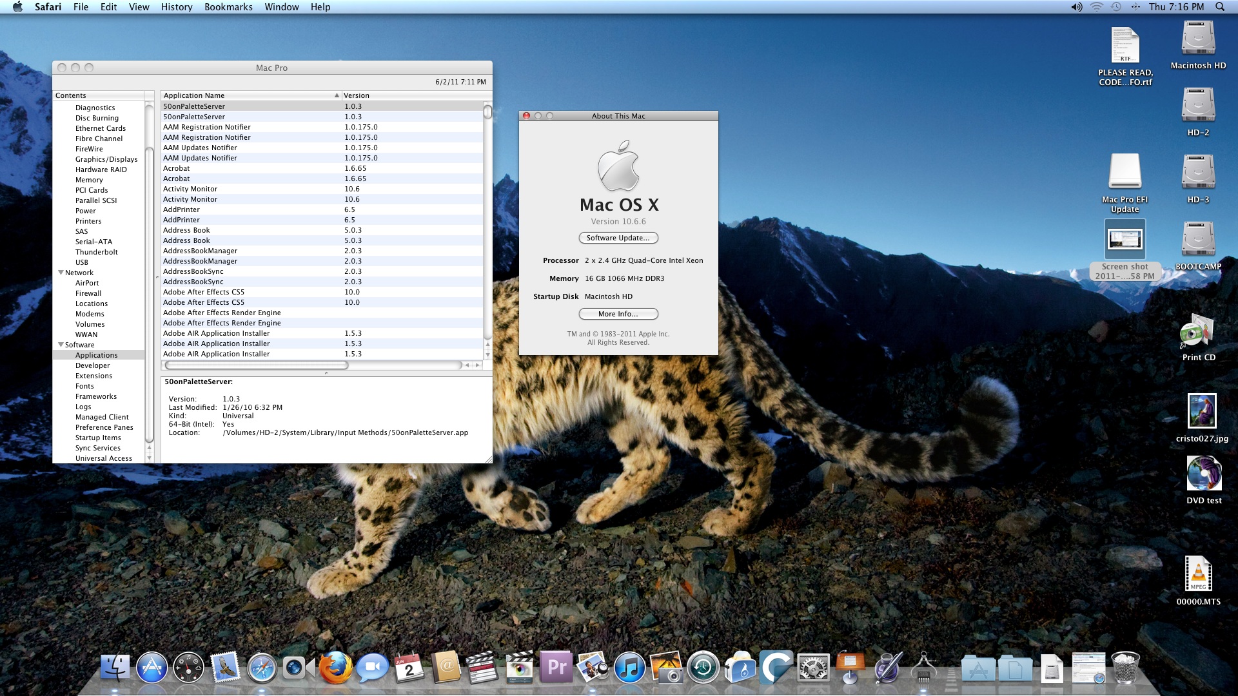Click the horizontal scrollbar of the applications list
This screenshot has width=1238, height=696.
coord(257,365)
